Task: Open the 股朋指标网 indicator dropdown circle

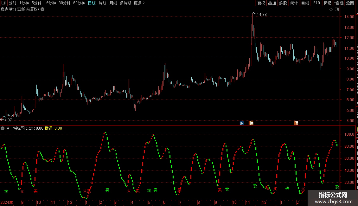Action: coord(3,128)
